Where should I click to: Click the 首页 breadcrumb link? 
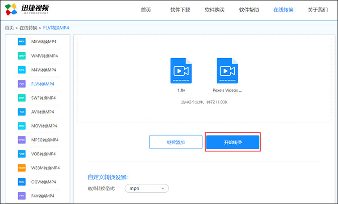point(9,28)
